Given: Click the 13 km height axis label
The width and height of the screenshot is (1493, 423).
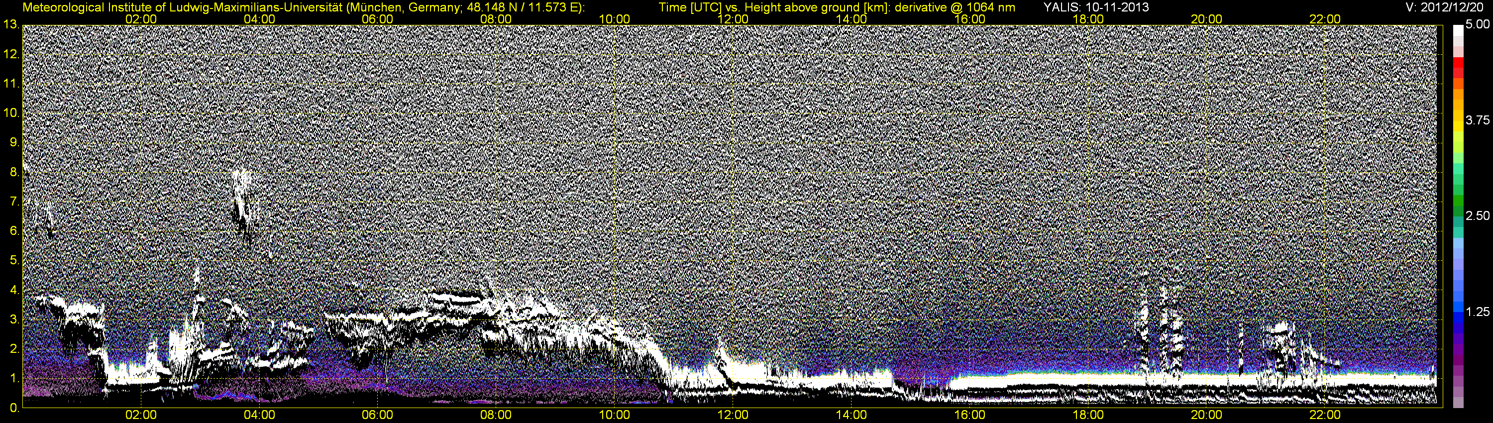Looking at the screenshot, I should 11,24.
